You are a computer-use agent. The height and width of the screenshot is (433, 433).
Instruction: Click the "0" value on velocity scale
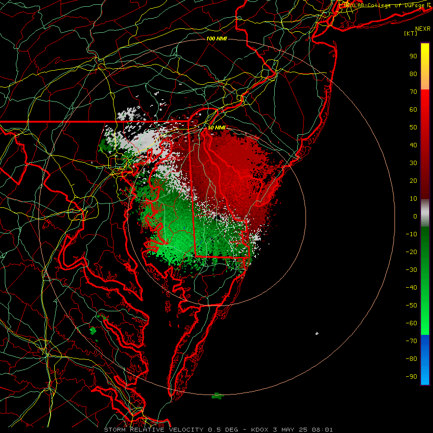tap(415, 216)
